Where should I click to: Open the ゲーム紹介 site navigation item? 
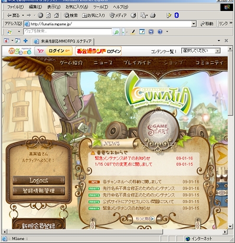(x=71, y=63)
